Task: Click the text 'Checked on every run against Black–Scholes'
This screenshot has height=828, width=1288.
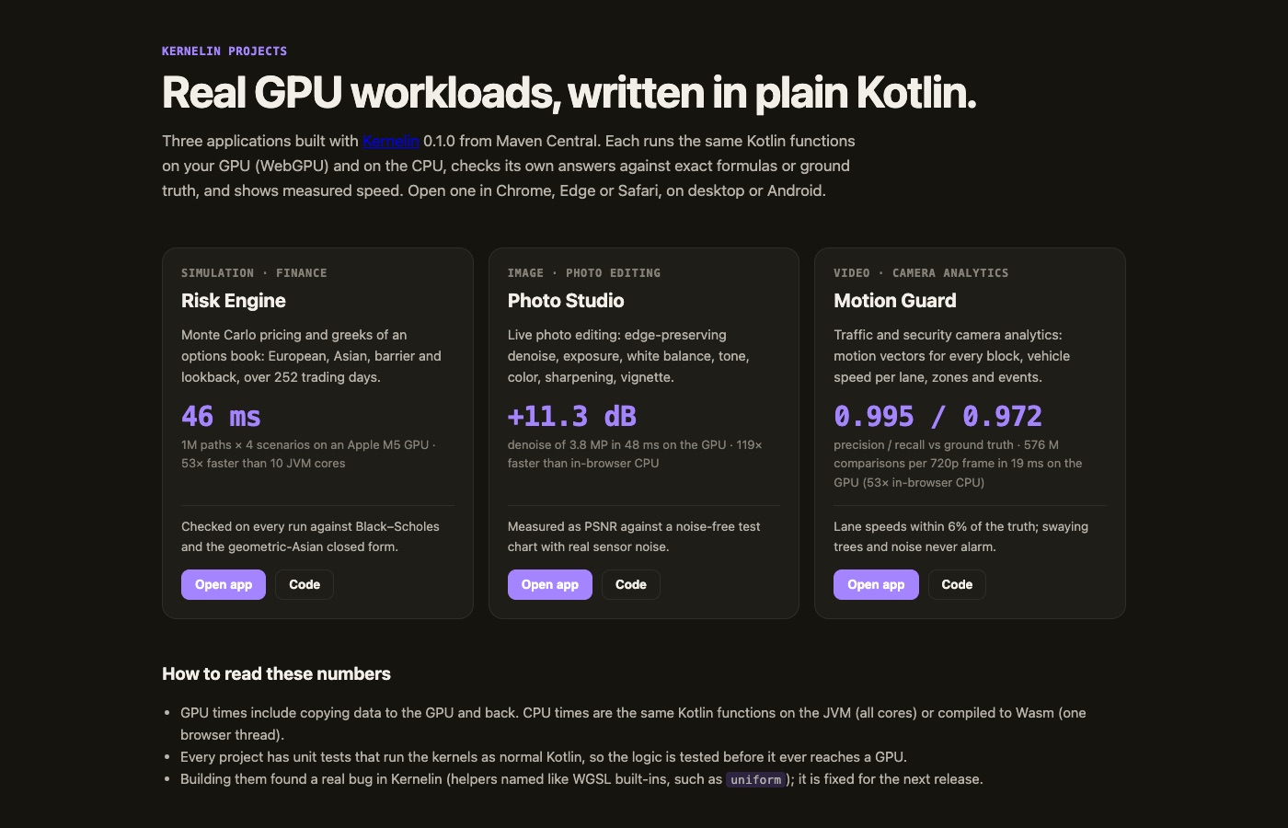Action: click(x=310, y=526)
